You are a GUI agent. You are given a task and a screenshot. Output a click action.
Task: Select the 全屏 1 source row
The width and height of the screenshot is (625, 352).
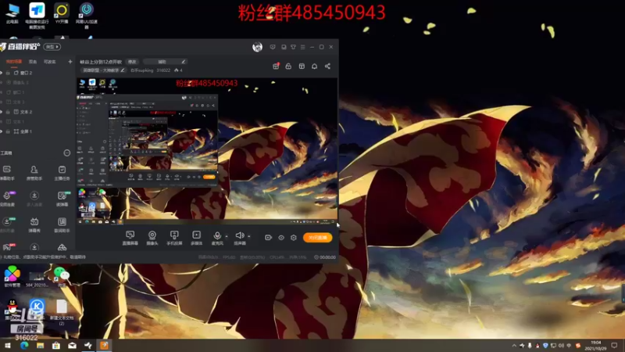37,131
